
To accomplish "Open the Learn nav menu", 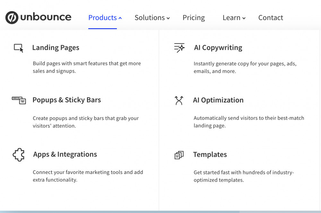I will [231, 18].
